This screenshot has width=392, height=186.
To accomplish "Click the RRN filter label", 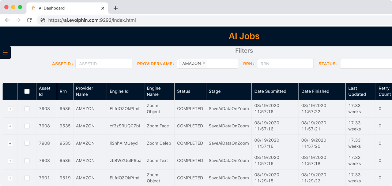I will pyautogui.click(x=249, y=64).
